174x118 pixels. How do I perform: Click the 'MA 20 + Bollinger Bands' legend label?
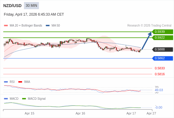[x=26, y=26]
